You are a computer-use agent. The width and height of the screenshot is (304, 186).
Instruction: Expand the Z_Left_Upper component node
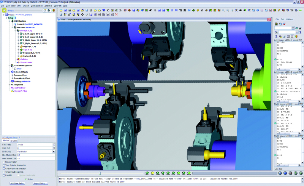tap(19, 34)
